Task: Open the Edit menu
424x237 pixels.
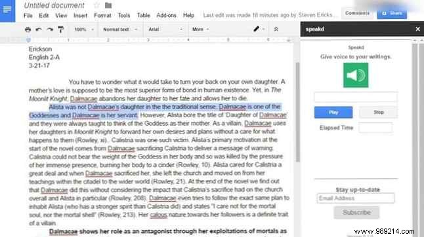Action: tap(44, 15)
